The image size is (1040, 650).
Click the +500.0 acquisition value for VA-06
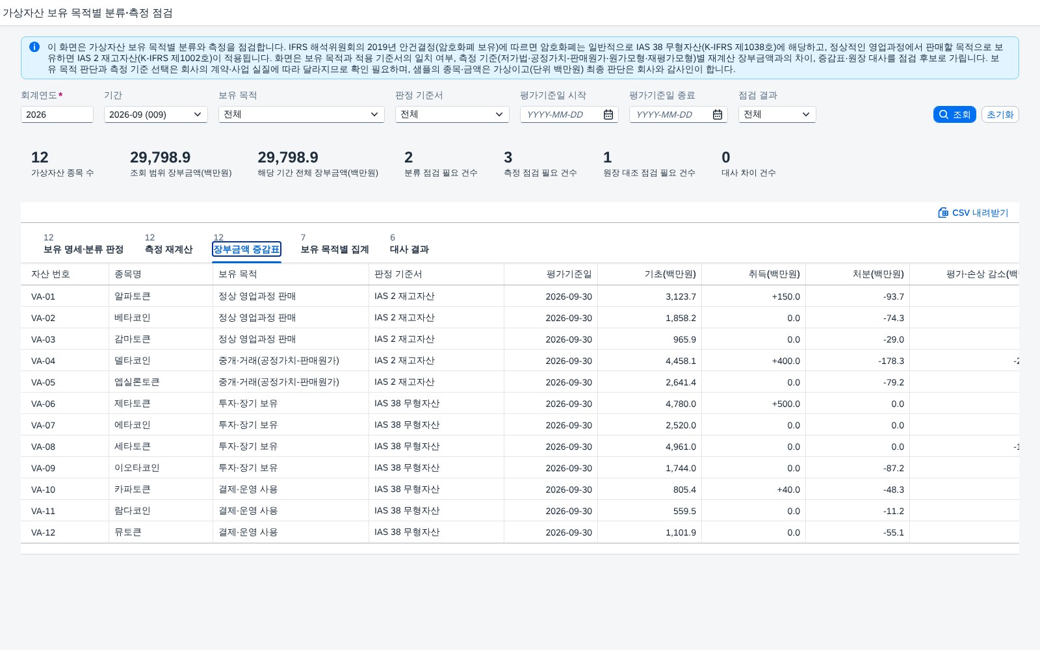[754, 404]
